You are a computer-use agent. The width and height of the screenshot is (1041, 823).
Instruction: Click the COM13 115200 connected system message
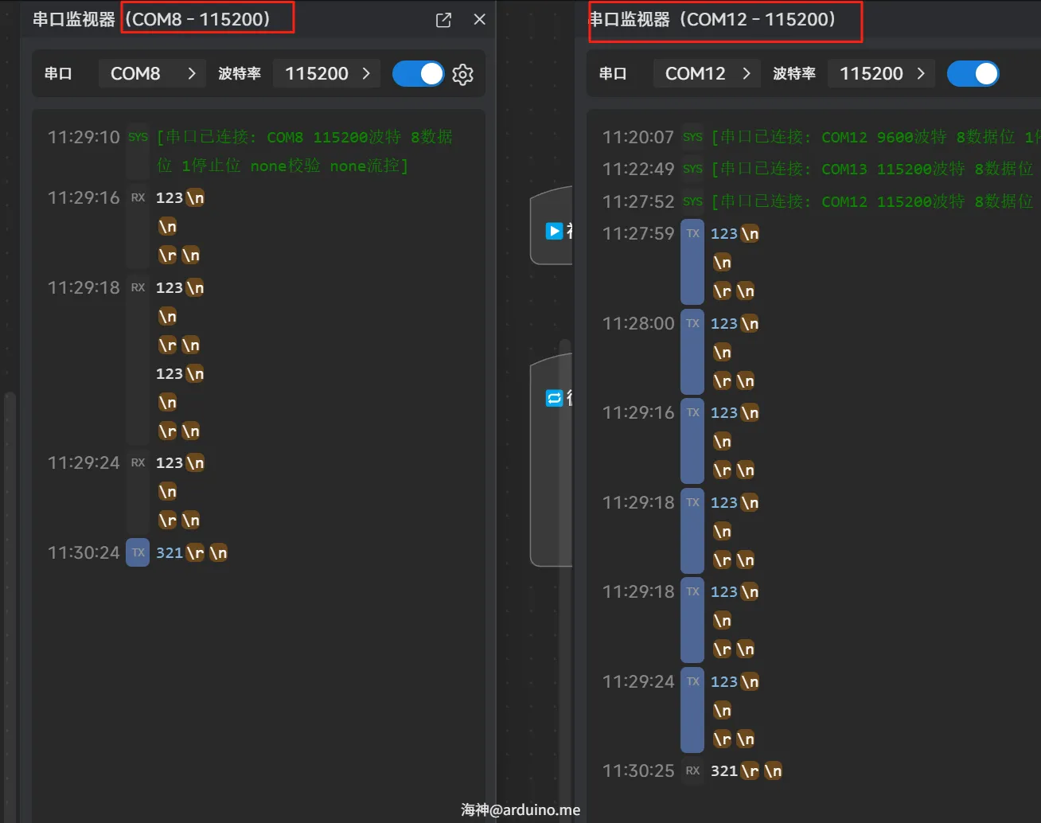point(871,170)
